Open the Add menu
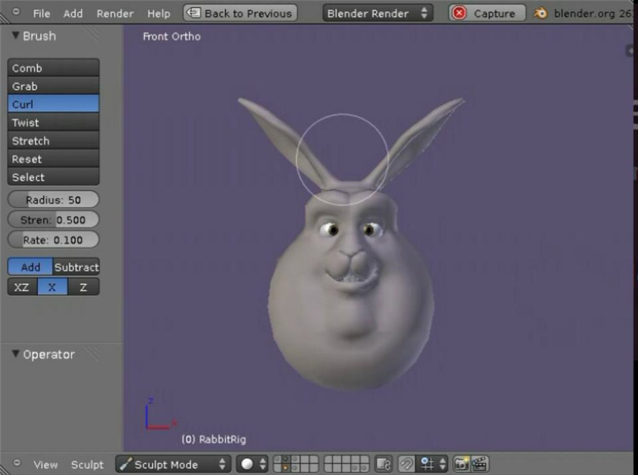This screenshot has height=475, width=638. tap(73, 13)
